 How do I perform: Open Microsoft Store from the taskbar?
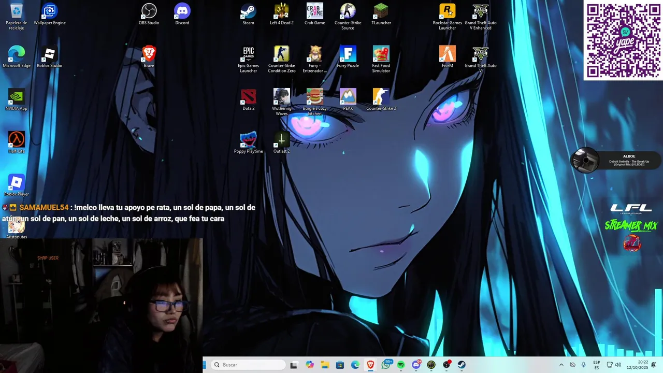coord(340,365)
